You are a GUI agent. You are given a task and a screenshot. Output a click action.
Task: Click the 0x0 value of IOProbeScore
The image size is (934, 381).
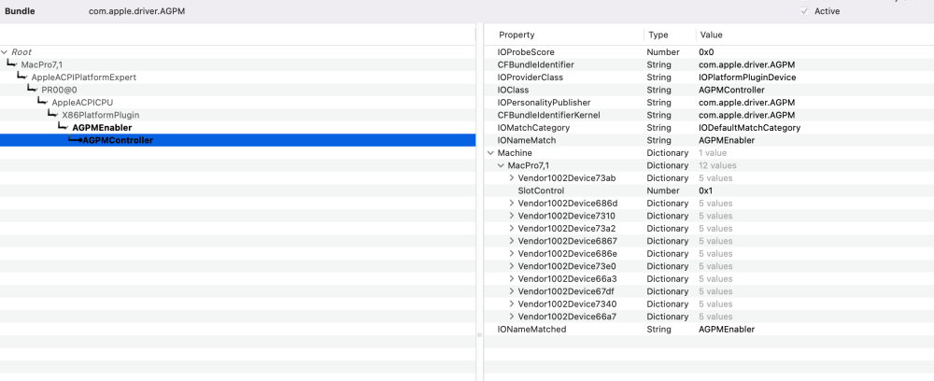(x=706, y=52)
